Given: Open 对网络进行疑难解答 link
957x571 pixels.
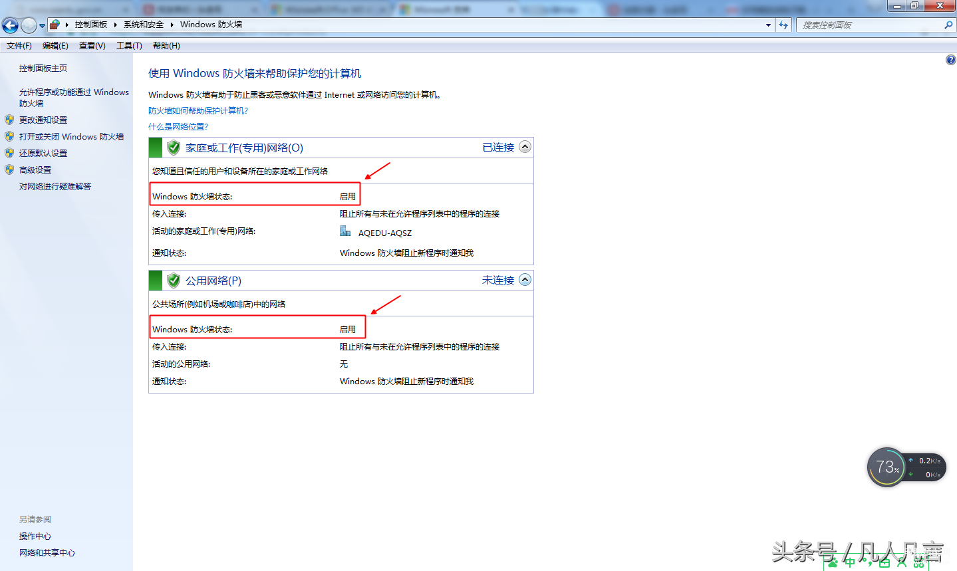Looking at the screenshot, I should [55, 187].
